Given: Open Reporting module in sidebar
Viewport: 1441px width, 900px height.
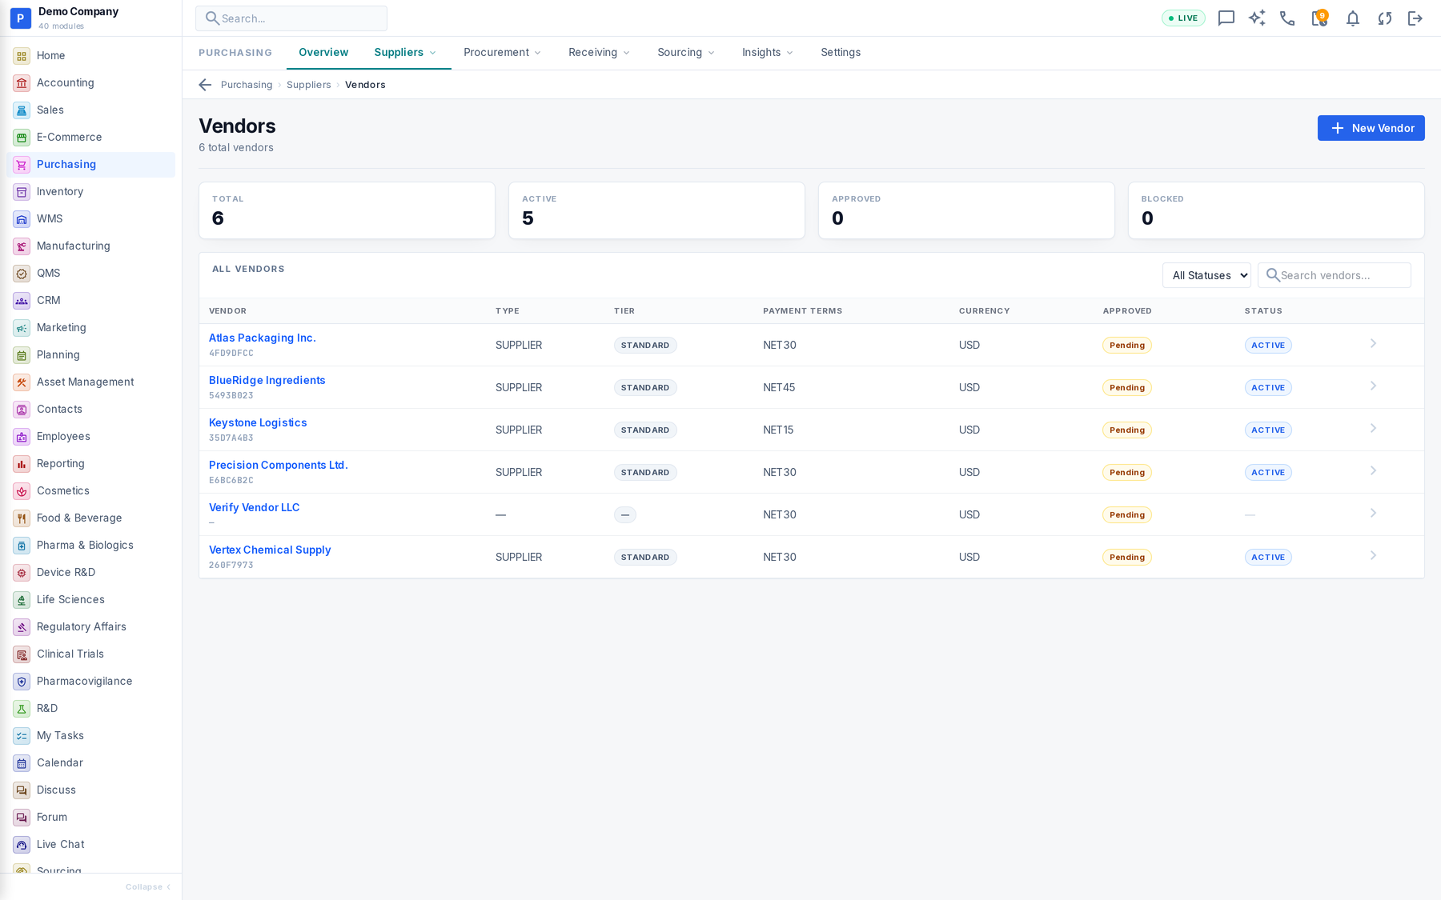Looking at the screenshot, I should 90,463.
